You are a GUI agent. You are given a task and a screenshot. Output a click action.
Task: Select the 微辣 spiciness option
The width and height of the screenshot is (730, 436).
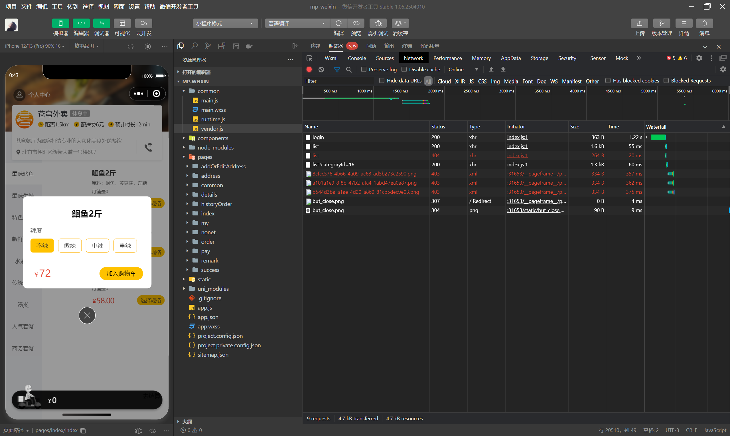pos(70,246)
